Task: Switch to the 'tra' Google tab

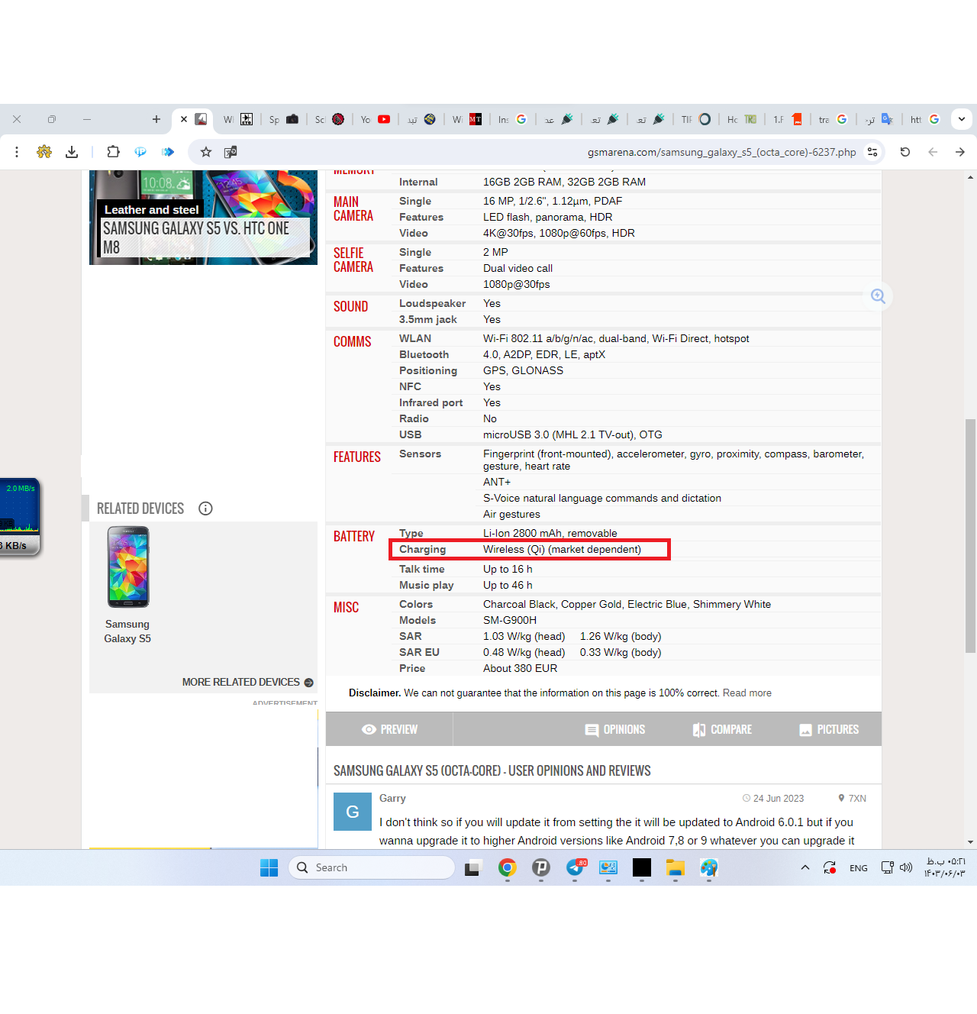Action: pyautogui.click(x=834, y=119)
